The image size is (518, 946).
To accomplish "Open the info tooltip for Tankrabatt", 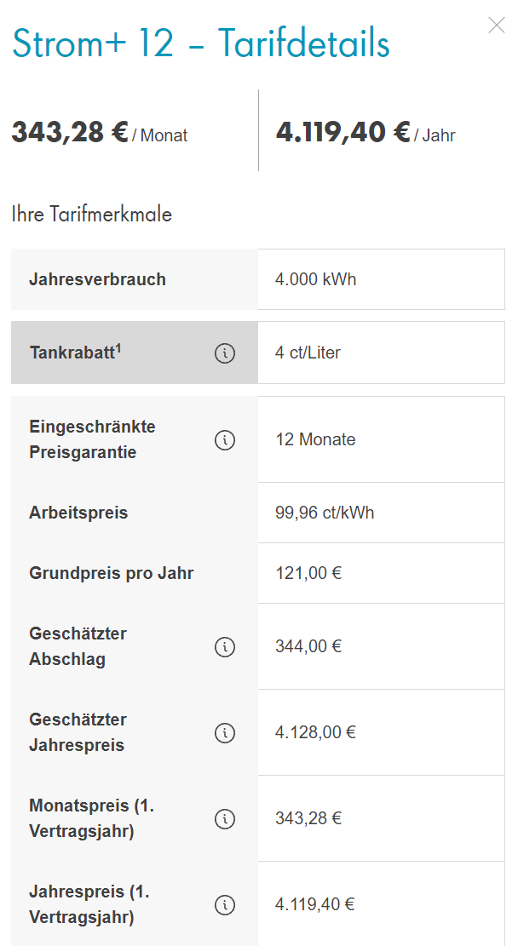I will tap(225, 352).
